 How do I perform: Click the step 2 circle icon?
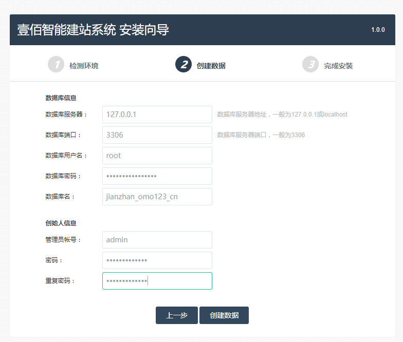point(184,65)
